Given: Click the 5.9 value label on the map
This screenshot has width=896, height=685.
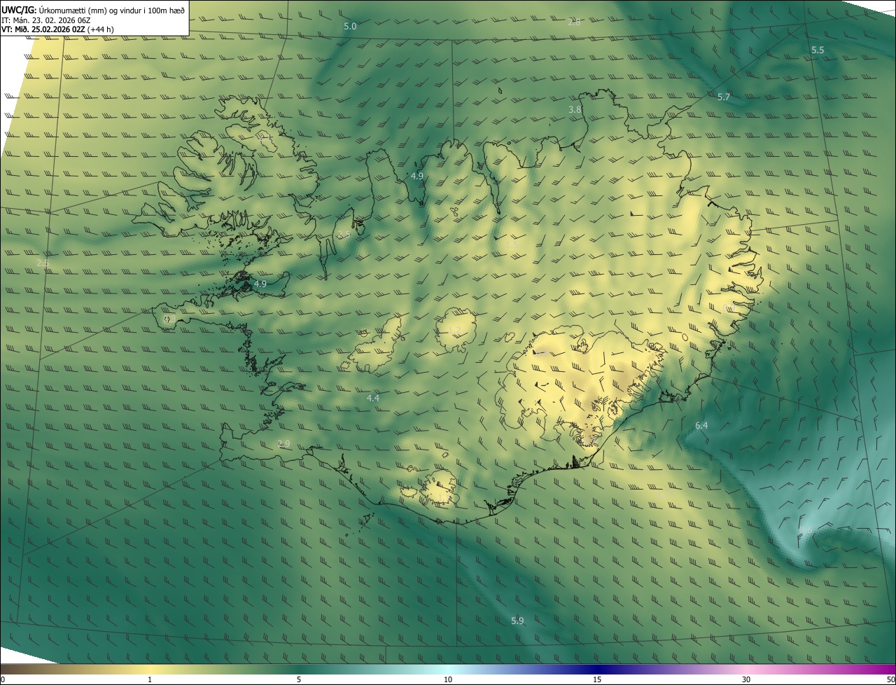Looking at the screenshot, I should point(517,621).
